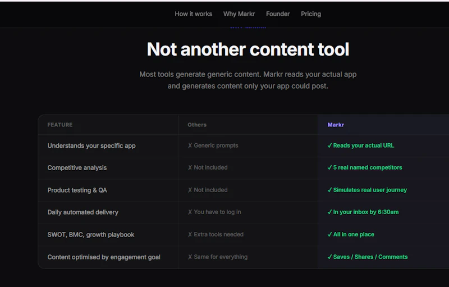Open the Pricing nav link
The width and height of the screenshot is (449, 287).
tap(311, 14)
